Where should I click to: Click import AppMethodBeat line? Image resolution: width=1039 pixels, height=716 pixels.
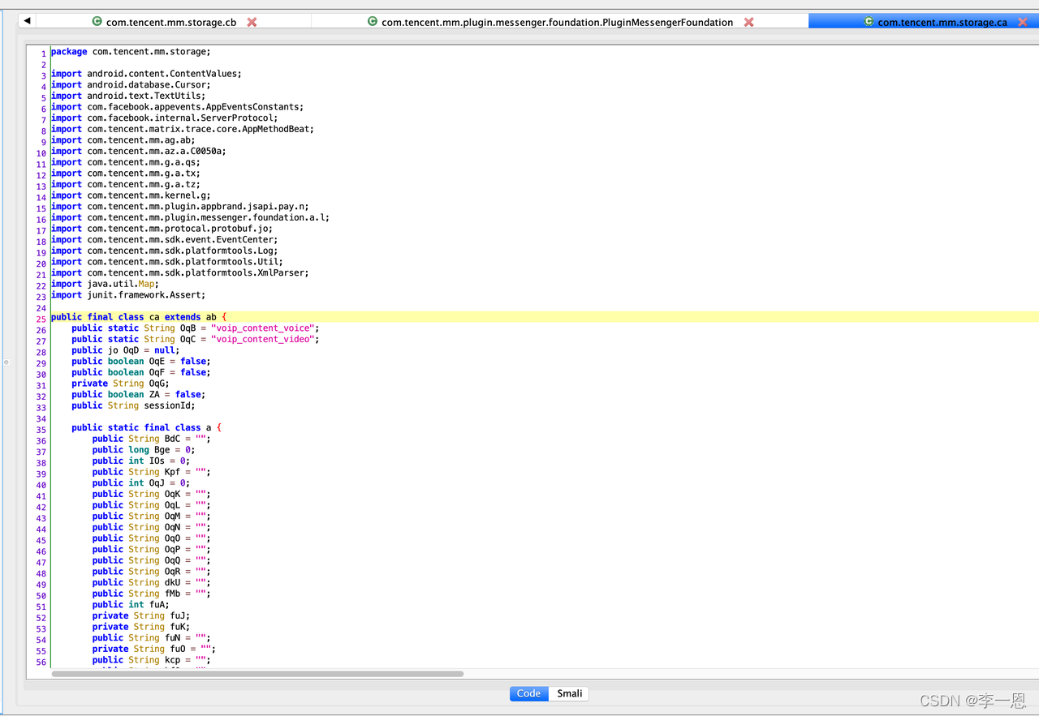tap(183, 129)
